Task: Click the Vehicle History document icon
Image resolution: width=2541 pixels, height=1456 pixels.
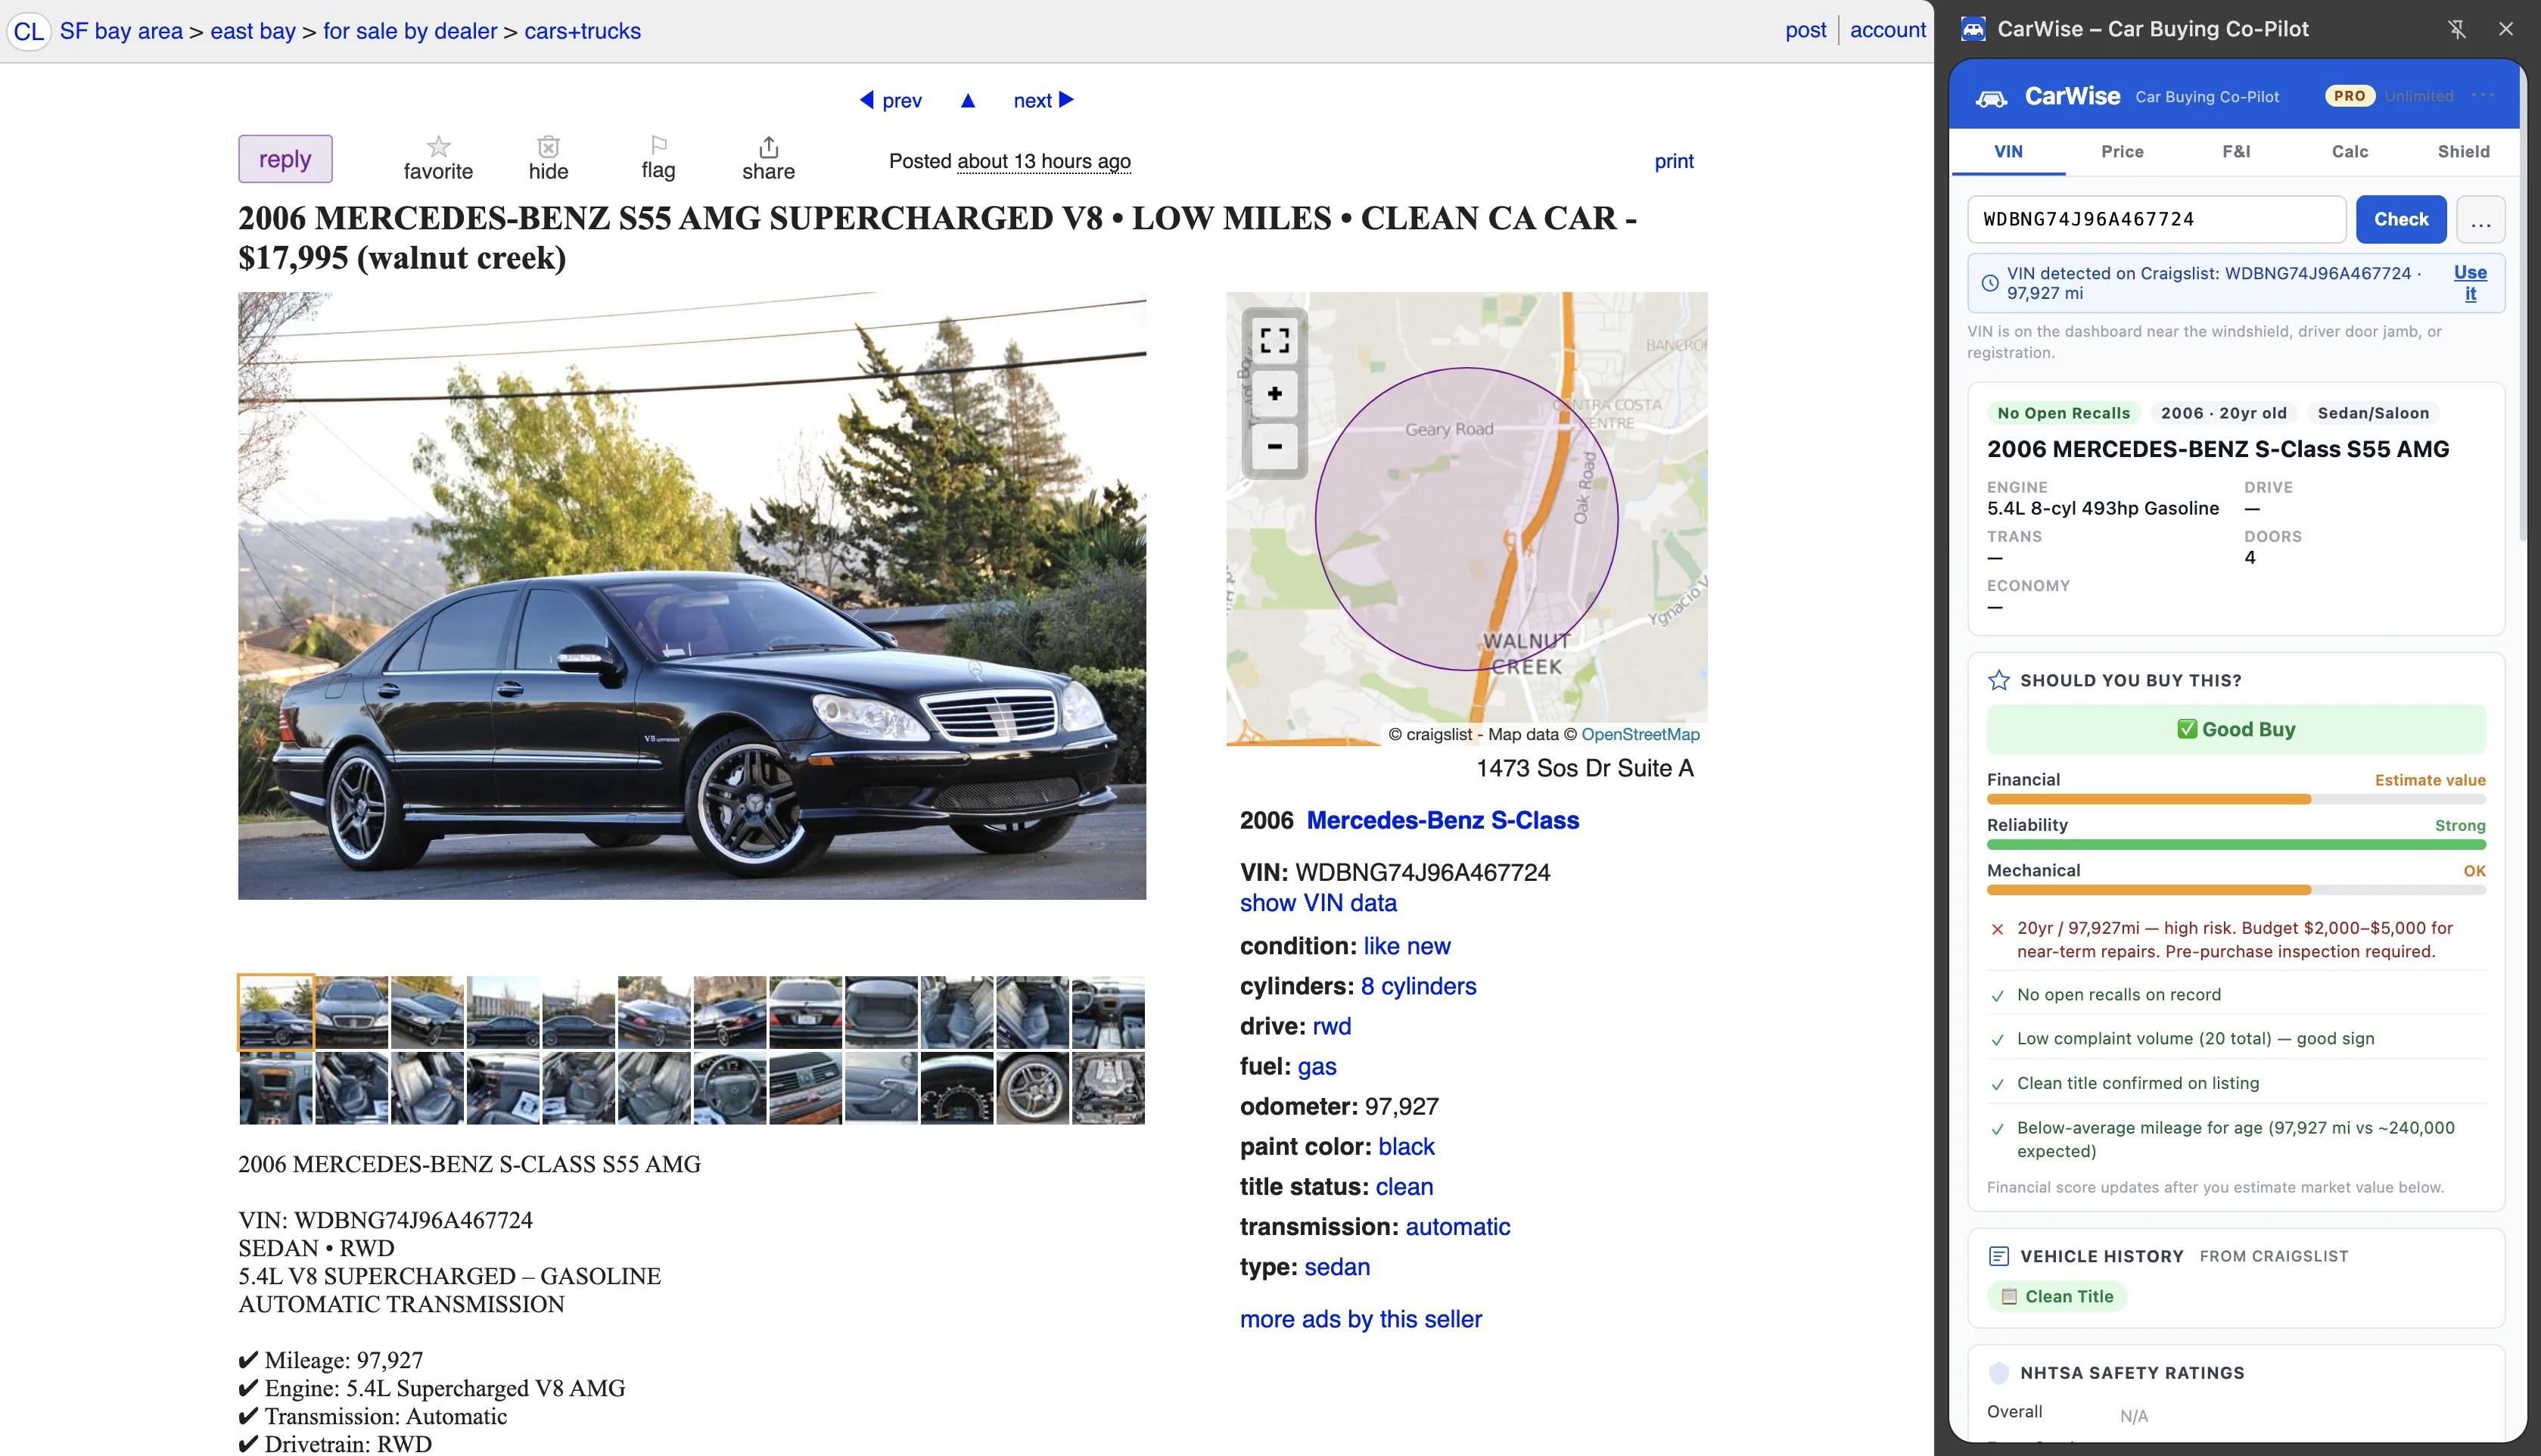Action: click(1998, 1256)
